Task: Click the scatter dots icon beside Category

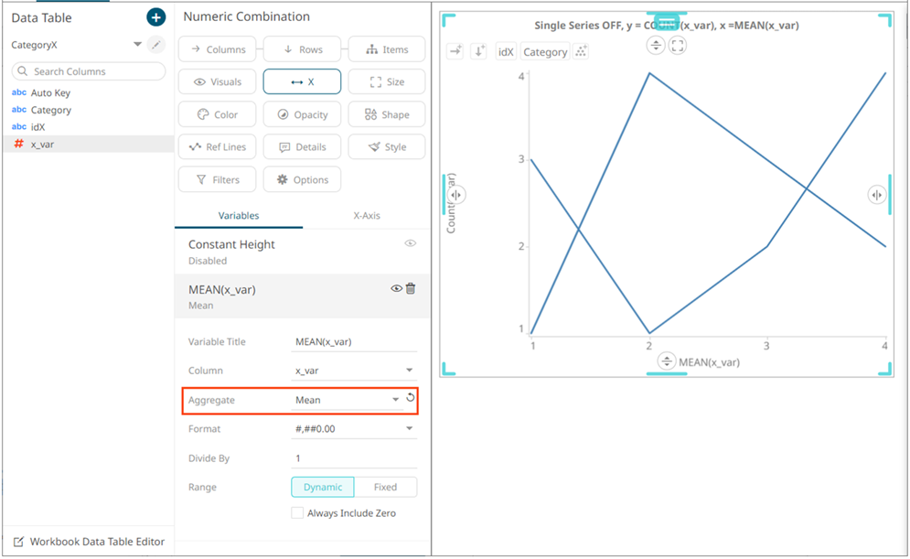Action: point(581,51)
